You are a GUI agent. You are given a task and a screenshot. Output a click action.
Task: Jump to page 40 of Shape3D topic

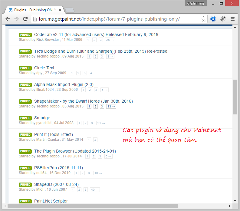[x=95, y=190]
